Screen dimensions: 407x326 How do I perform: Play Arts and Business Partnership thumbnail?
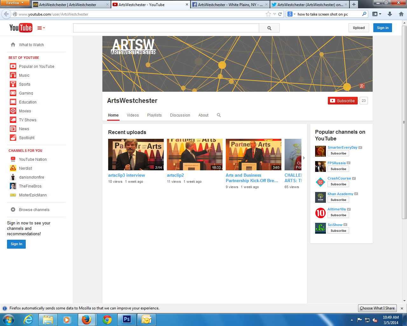[253, 154]
